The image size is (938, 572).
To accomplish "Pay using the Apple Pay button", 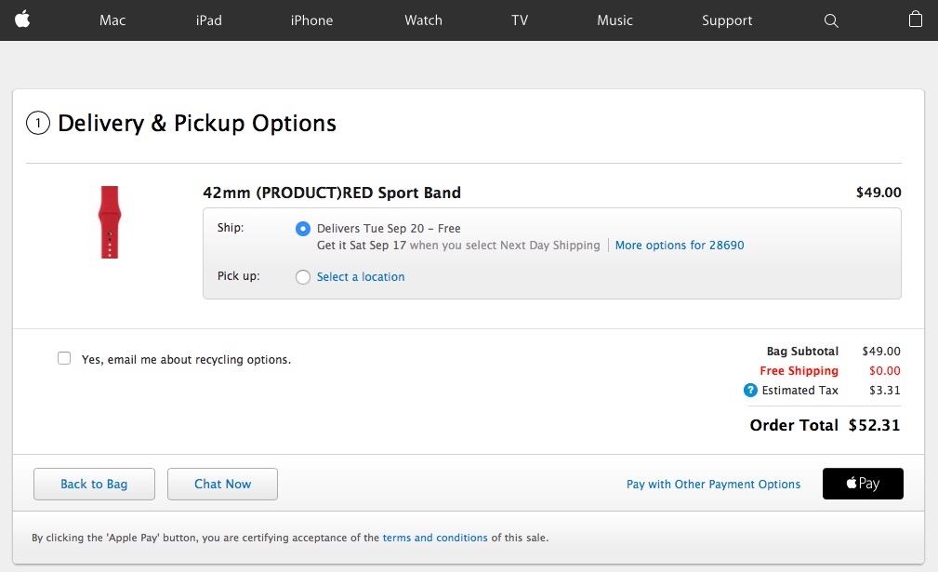I will tap(863, 484).
